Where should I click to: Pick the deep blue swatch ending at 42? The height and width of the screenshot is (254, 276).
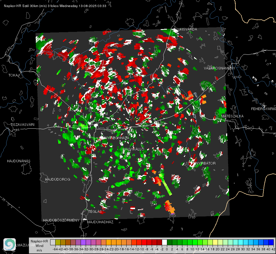[x=271, y=242]
